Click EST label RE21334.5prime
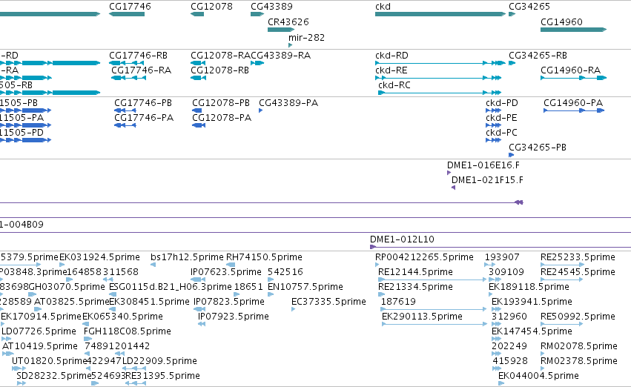Screen dimensions: 631x387 [415, 286]
